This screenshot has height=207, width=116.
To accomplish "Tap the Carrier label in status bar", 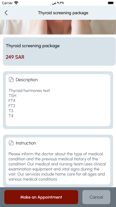I will point(7,3).
